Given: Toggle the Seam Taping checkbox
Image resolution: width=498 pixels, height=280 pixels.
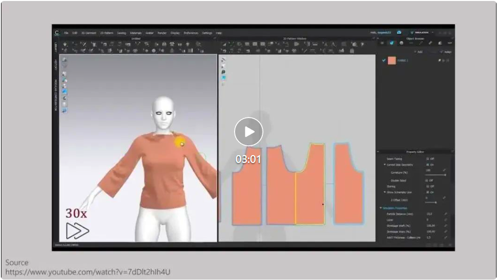Looking at the screenshot, I should [x=427, y=159].
